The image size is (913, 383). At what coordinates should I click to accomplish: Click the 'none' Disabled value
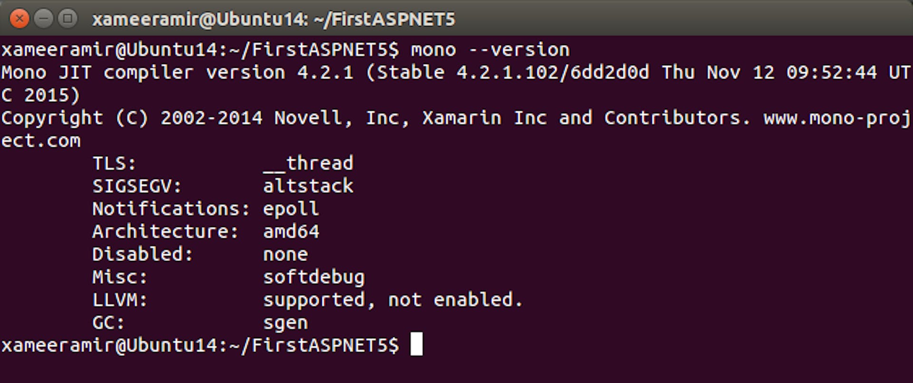click(285, 255)
